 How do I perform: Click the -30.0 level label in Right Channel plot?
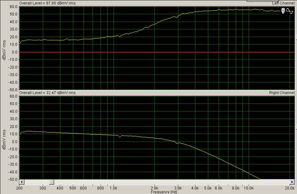coord(14,164)
